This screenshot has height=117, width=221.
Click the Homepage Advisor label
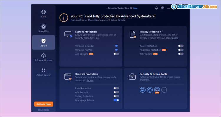[x=85, y=100]
